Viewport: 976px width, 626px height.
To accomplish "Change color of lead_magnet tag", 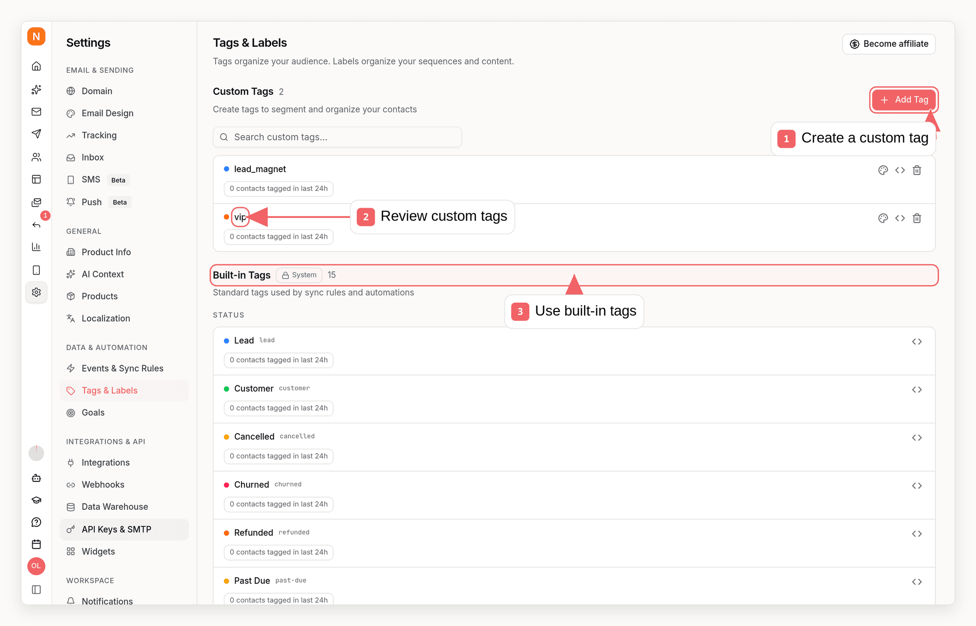I will tap(883, 170).
